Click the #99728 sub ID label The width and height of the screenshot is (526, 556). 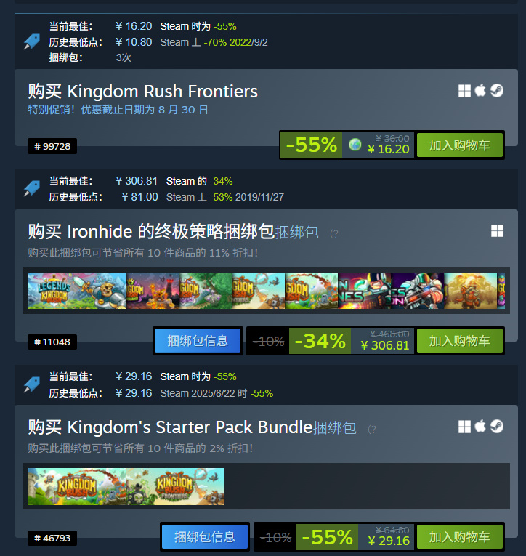click(52, 146)
